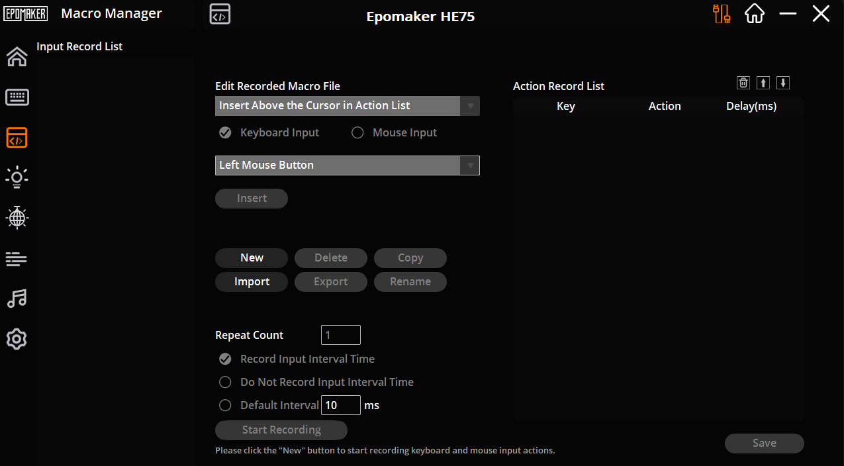Open the settings gear in the sidebar

click(x=17, y=339)
